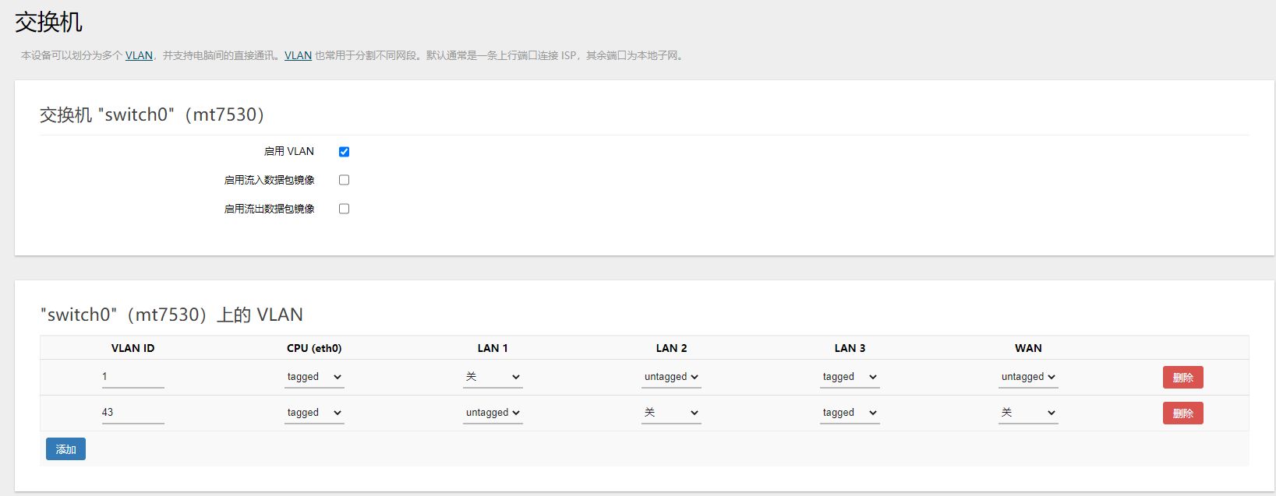Enable 启用流出数据包镜像 checkbox

coord(344,209)
